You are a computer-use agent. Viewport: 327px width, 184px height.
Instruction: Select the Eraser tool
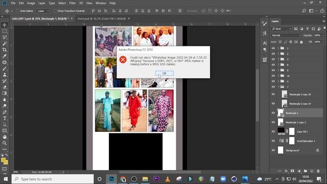5,87
